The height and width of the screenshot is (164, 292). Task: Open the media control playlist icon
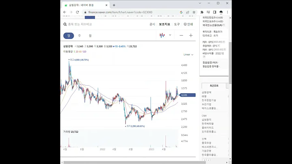click(x=208, y=12)
